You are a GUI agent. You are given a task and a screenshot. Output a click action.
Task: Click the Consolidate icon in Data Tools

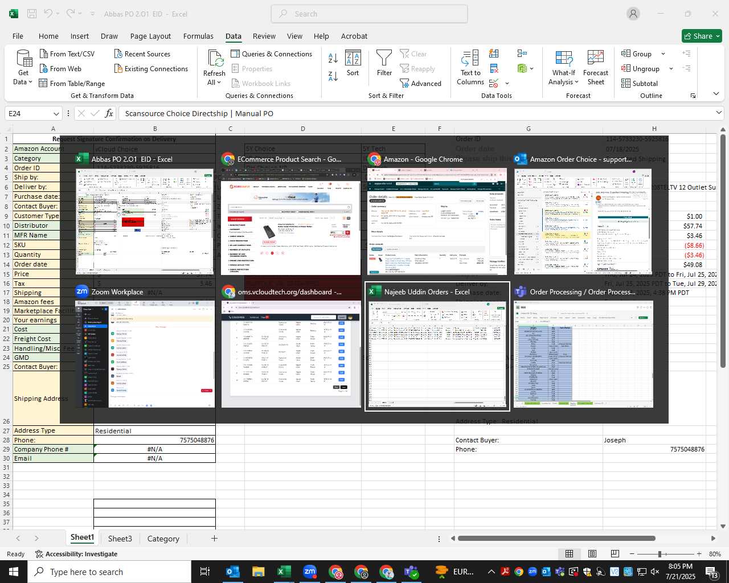click(x=522, y=54)
